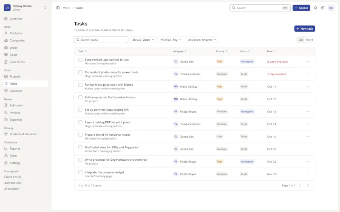
Task: Open more options for Send revised logo task
Action: point(308,61)
